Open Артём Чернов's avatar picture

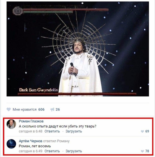(x=11, y=144)
